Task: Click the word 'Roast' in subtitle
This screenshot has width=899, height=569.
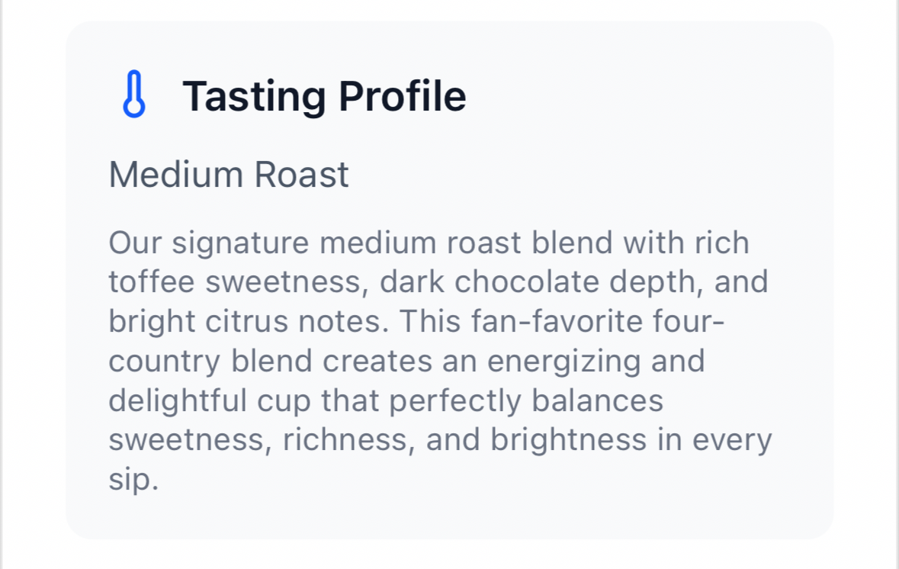Action: [x=302, y=175]
